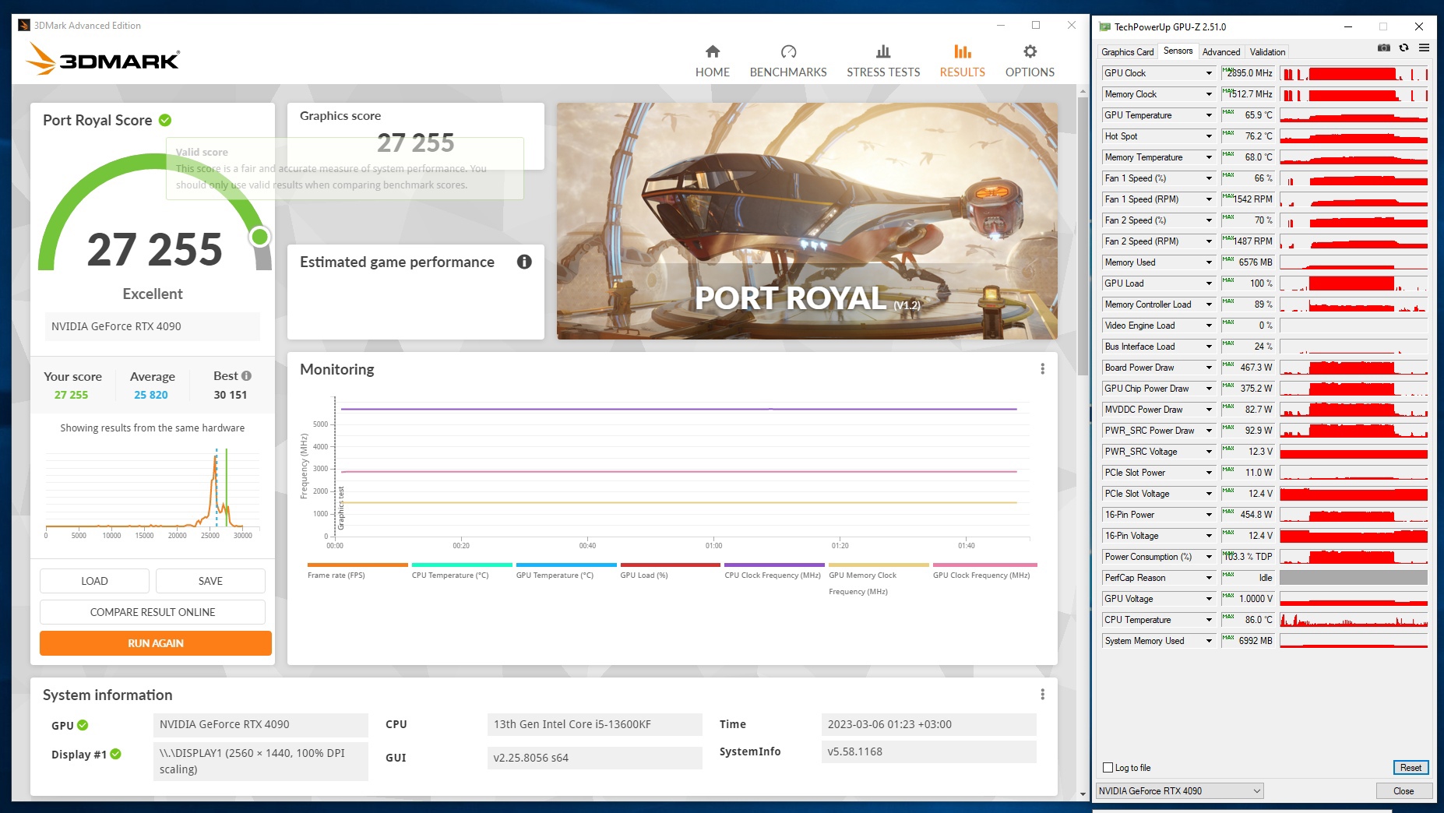This screenshot has width=1444, height=813.
Task: Click the Best score value 30 151
Action: 231,395
